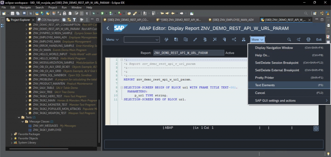This screenshot has height=157, width=331.
Task: Expand Favorite Packages node
Action: click(12, 134)
